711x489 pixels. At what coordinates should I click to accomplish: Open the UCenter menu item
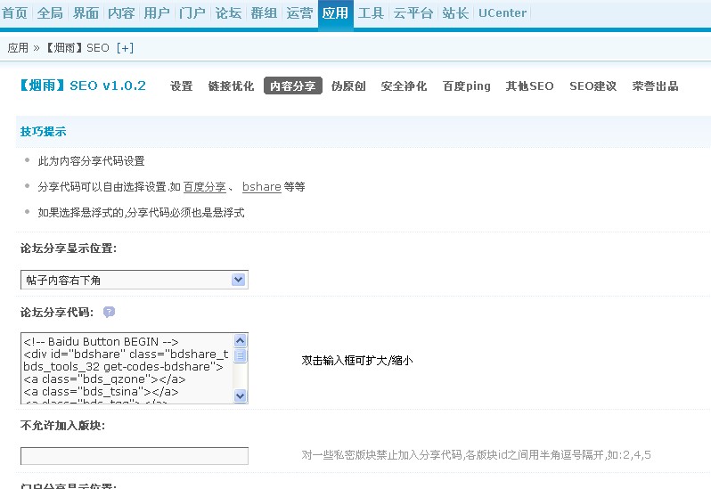(x=502, y=13)
